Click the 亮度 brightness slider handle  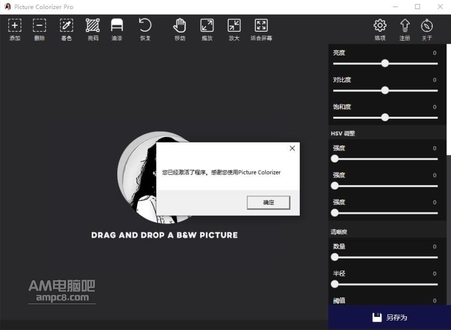tap(385, 63)
